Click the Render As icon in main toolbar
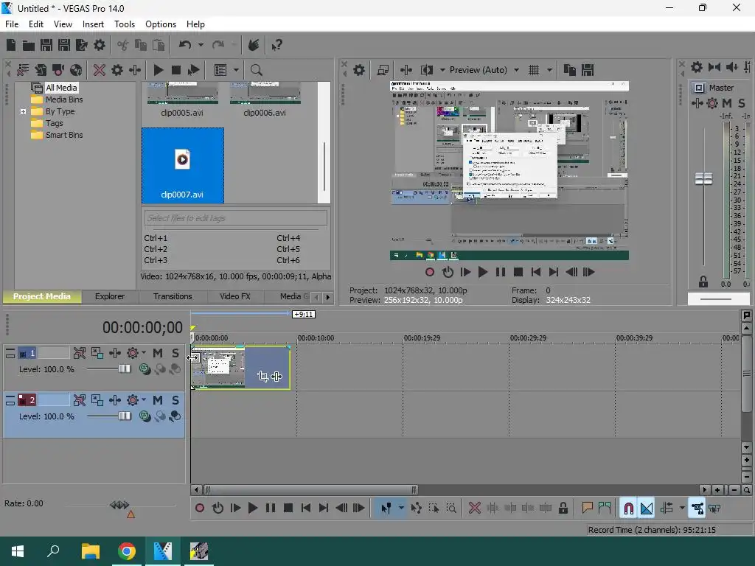The width and height of the screenshot is (755, 566). (x=81, y=45)
